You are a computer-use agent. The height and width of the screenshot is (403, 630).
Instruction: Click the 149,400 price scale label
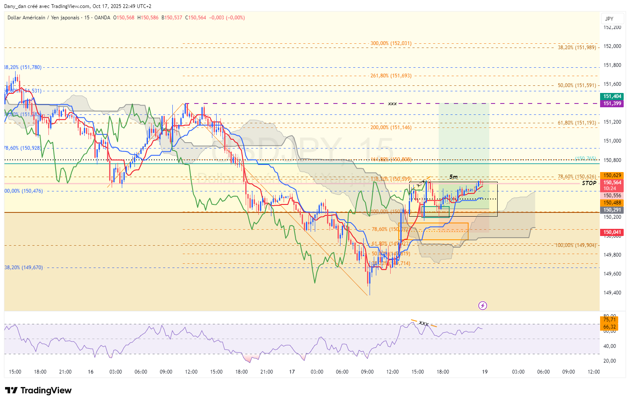(x=612, y=293)
